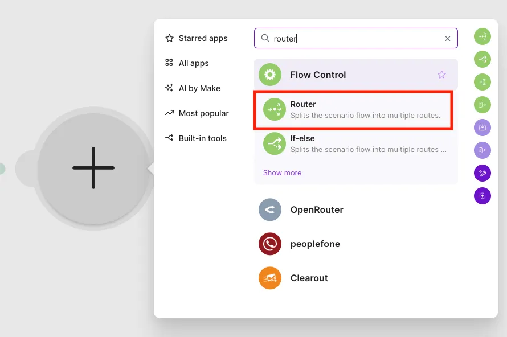The image size is (507, 337).
Task: Click the if-else shortcut icon in right sidebar
Action: click(x=483, y=59)
